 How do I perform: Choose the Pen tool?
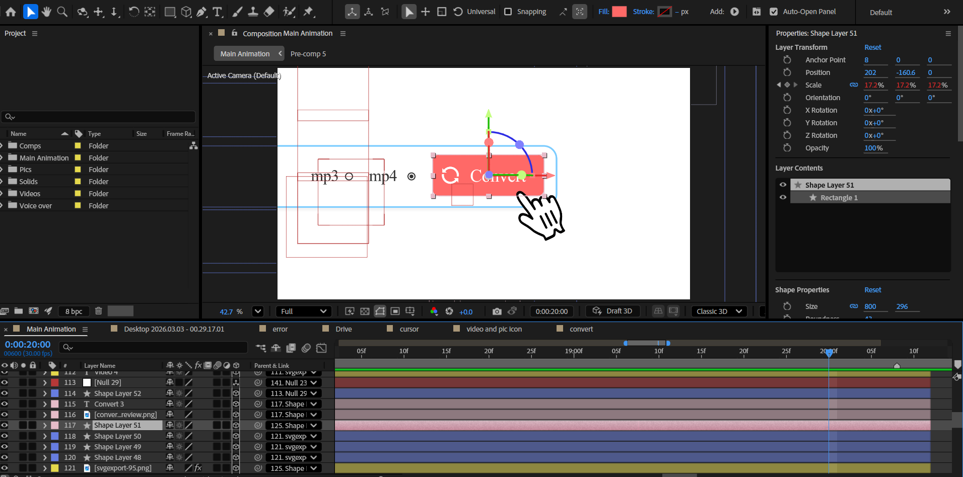pos(201,12)
